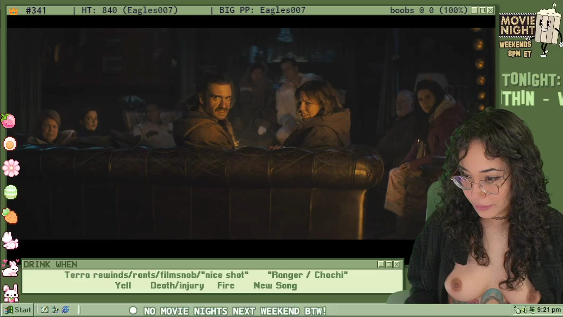Click the DRINK WHEN window title

click(50, 264)
